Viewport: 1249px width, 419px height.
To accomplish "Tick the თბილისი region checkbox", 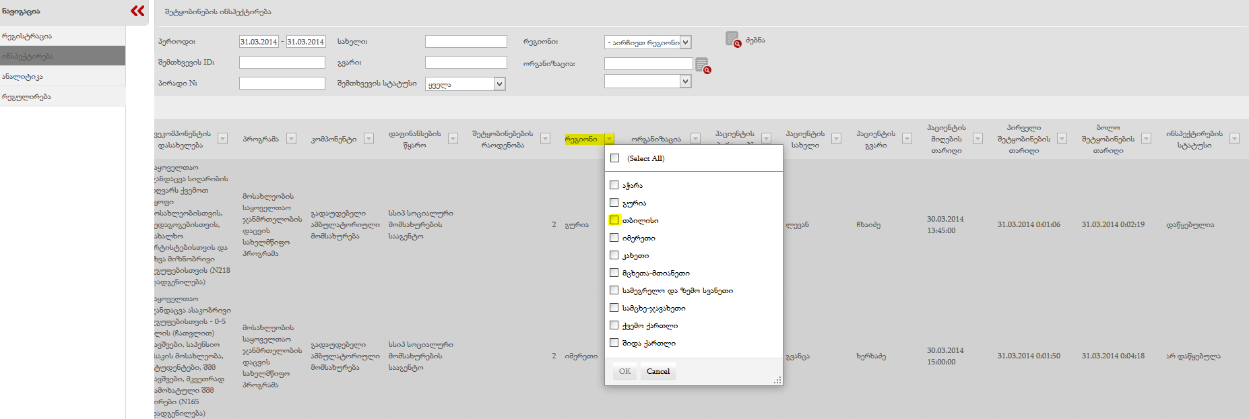I will pos(614,220).
